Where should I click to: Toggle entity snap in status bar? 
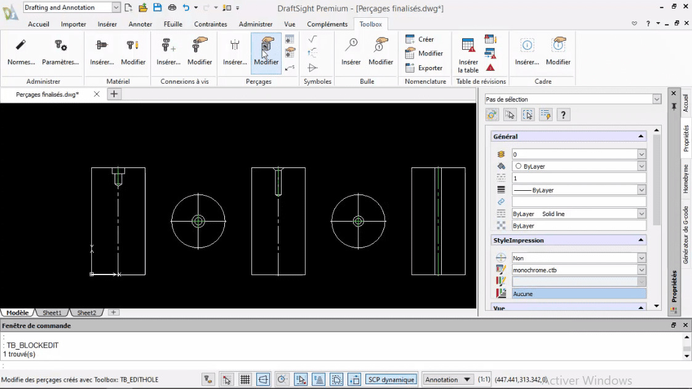point(301,379)
